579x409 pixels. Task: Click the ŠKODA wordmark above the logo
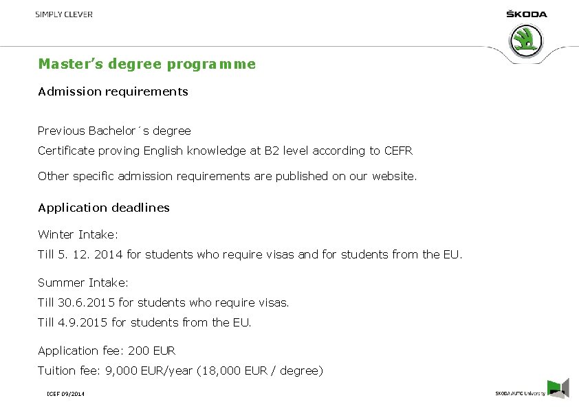[x=527, y=14]
